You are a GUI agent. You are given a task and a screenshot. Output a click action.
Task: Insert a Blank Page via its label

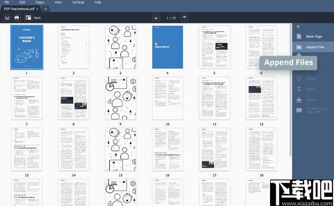(x=314, y=36)
